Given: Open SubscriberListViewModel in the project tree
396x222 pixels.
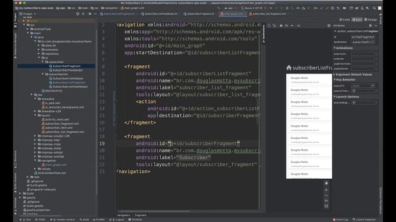Looking at the screenshot, I should click(x=70, y=86).
